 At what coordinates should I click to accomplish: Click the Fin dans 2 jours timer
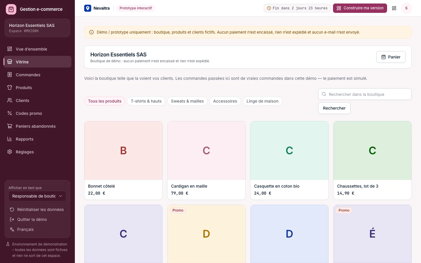pyautogui.click(x=297, y=8)
